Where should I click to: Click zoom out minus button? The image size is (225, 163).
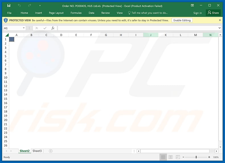[x=183, y=157]
